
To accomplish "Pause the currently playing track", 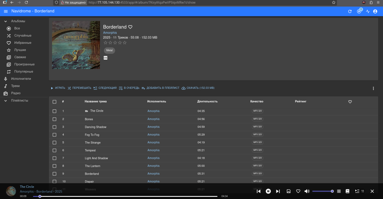I will (x=268, y=191).
